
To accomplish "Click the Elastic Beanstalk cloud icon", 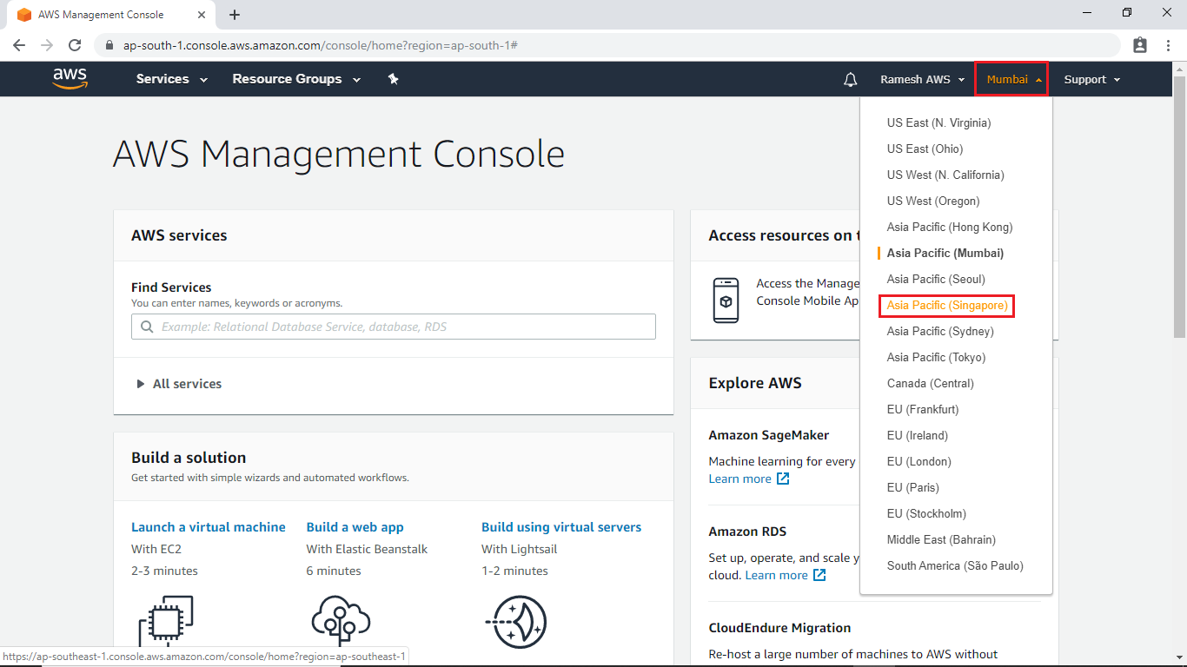I will point(341,622).
